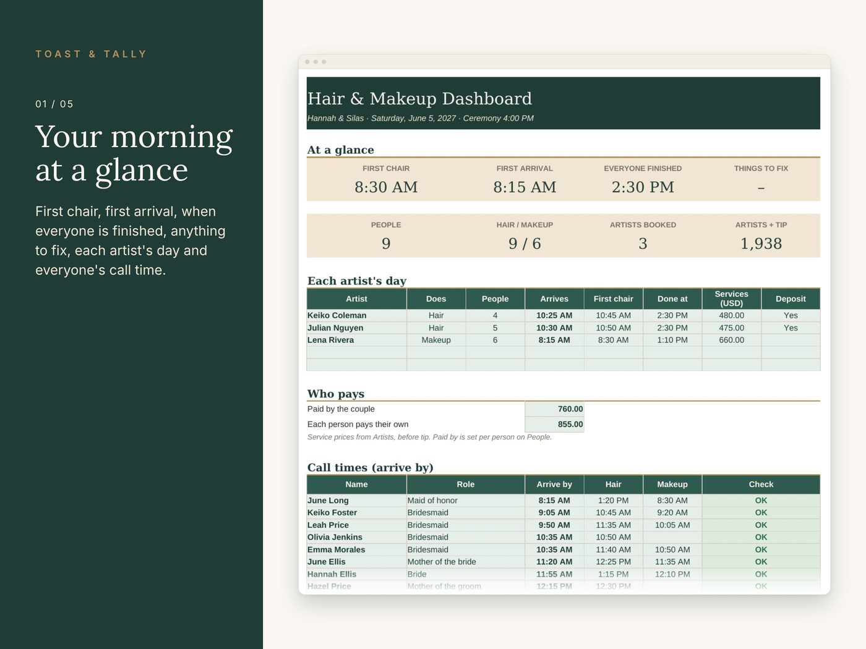866x649 pixels.
Task: Click the "Hair & Makeup Dashboard" title
Action: [x=419, y=99]
